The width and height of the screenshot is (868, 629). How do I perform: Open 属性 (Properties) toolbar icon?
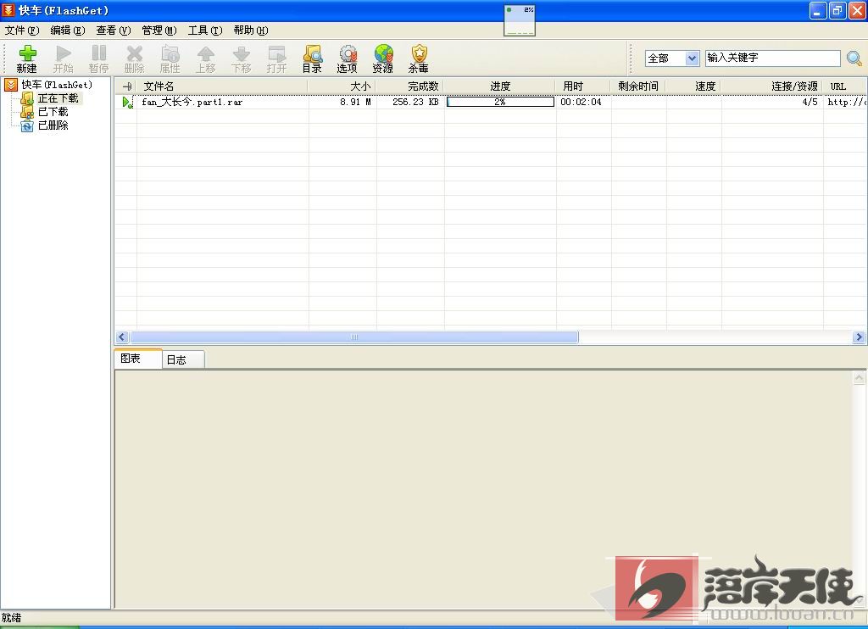170,53
